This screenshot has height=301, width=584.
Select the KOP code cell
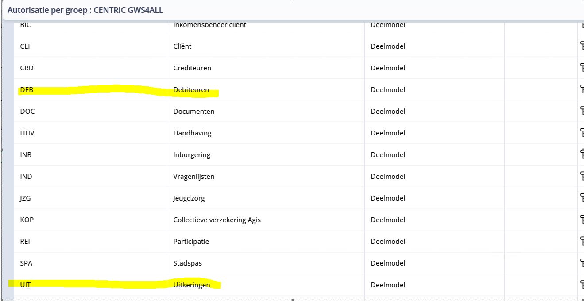pyautogui.click(x=90, y=220)
